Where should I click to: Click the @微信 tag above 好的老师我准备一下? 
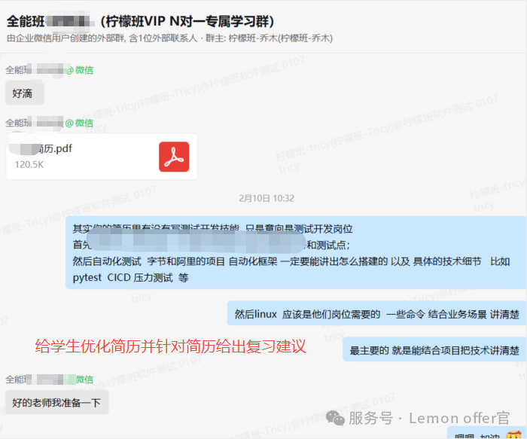click(x=79, y=379)
